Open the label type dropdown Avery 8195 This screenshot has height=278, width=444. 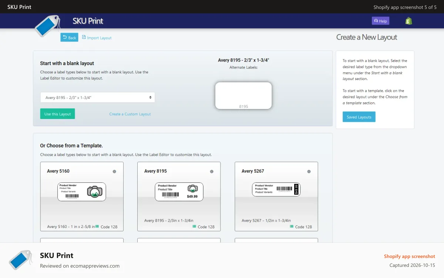[97, 97]
